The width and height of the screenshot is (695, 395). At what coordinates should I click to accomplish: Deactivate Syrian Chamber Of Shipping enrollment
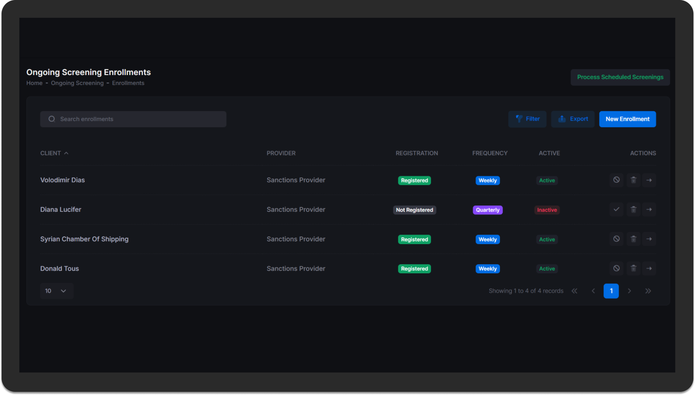tap(616, 239)
